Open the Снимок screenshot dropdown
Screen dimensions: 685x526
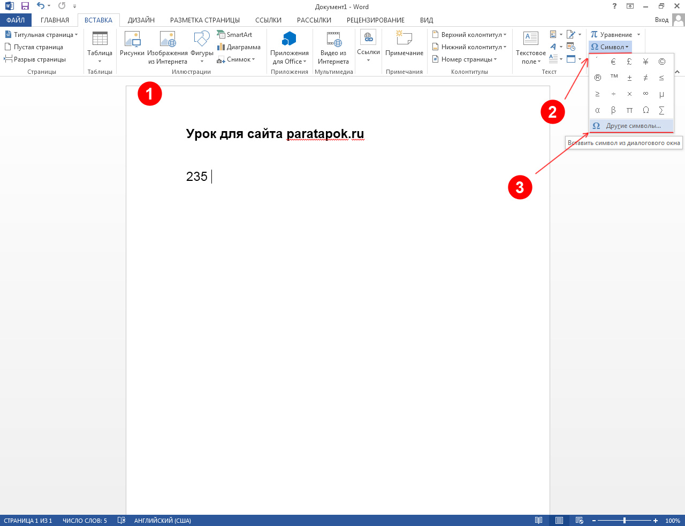click(236, 59)
